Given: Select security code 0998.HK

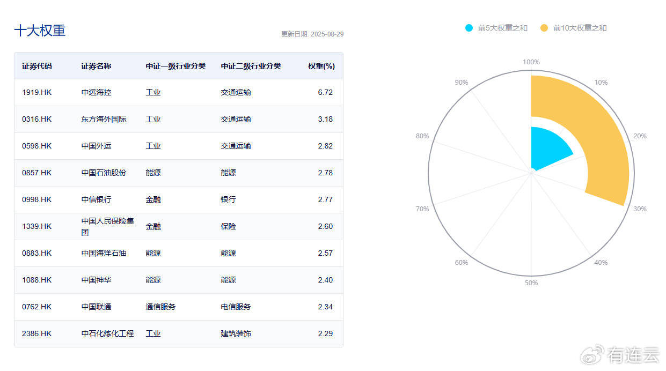Looking at the screenshot, I should point(37,199).
